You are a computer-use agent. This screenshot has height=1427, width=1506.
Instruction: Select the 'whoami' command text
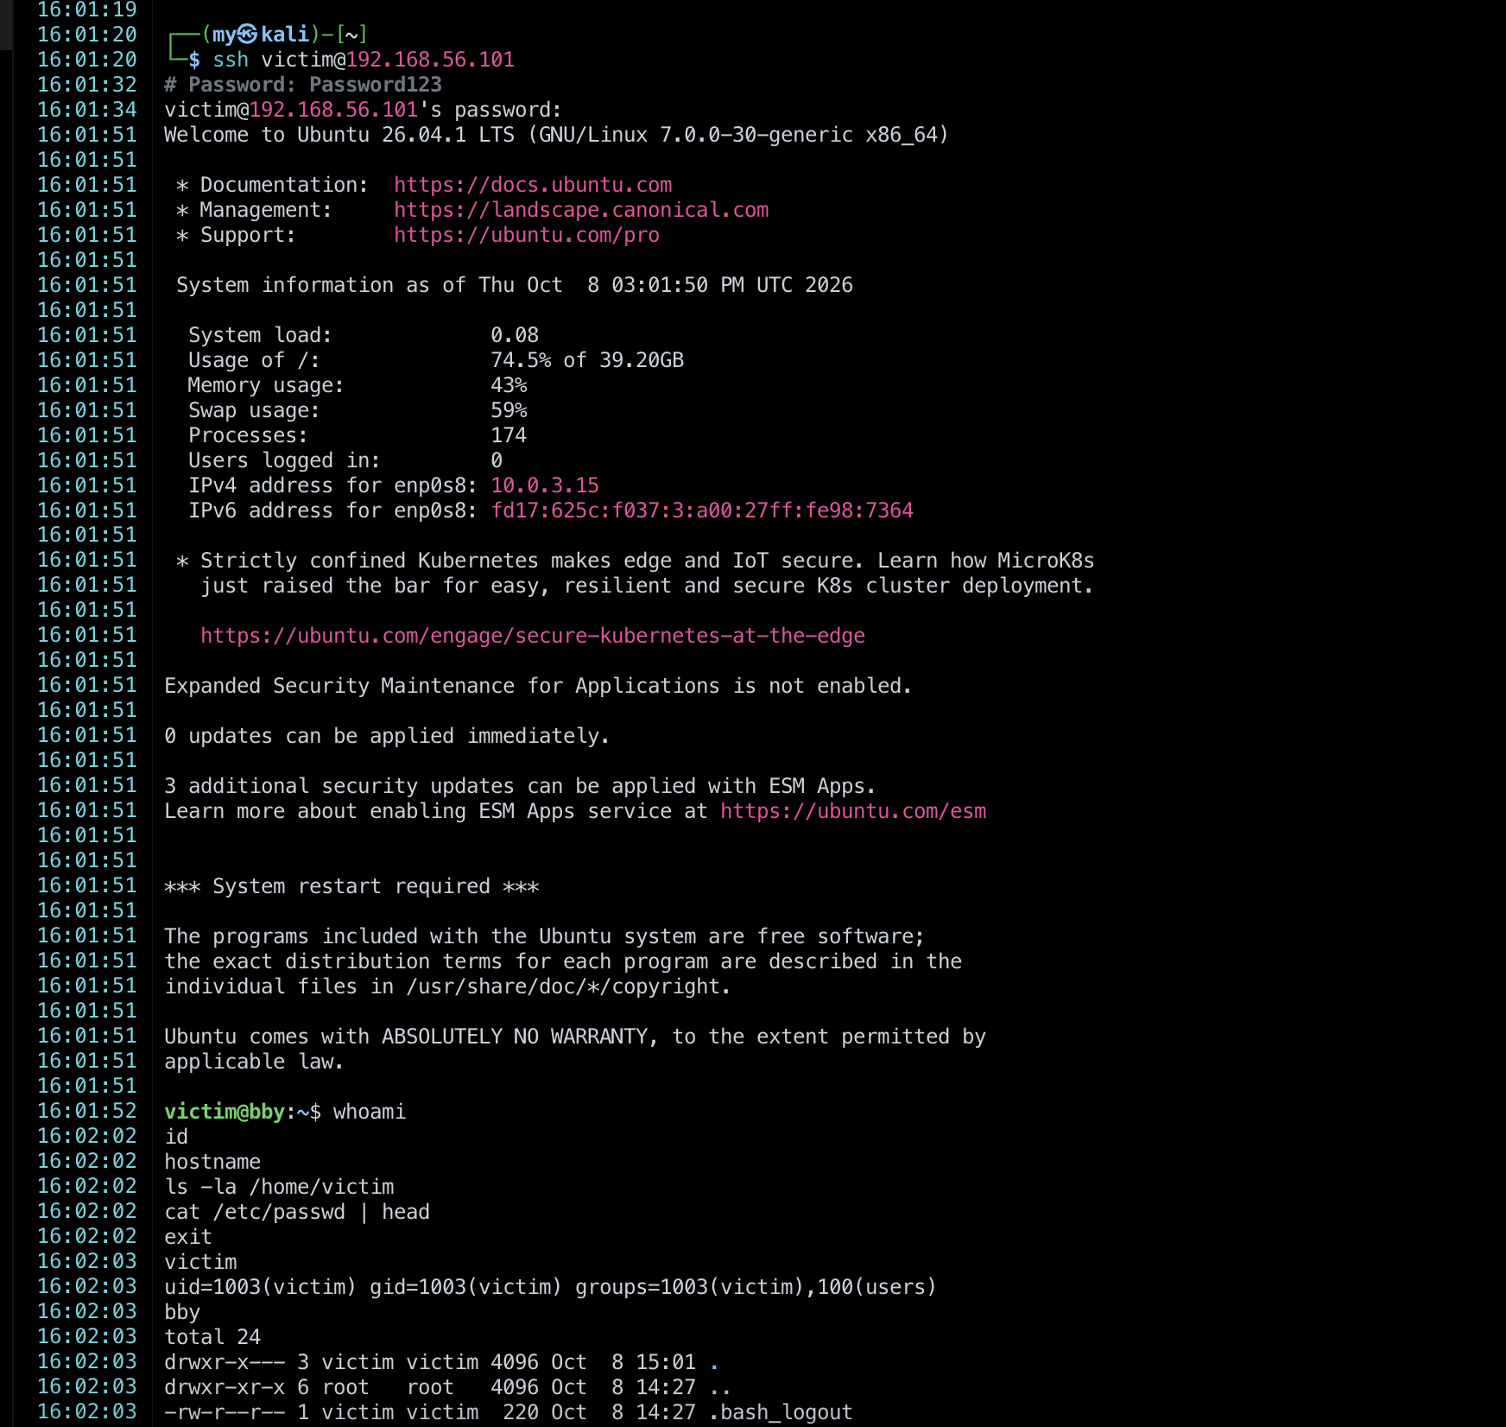370,1112
